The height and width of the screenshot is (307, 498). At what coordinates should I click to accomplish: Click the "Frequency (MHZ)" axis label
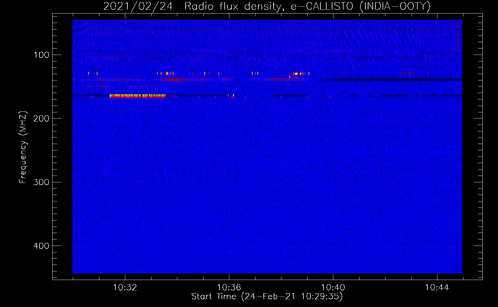(x=23, y=147)
